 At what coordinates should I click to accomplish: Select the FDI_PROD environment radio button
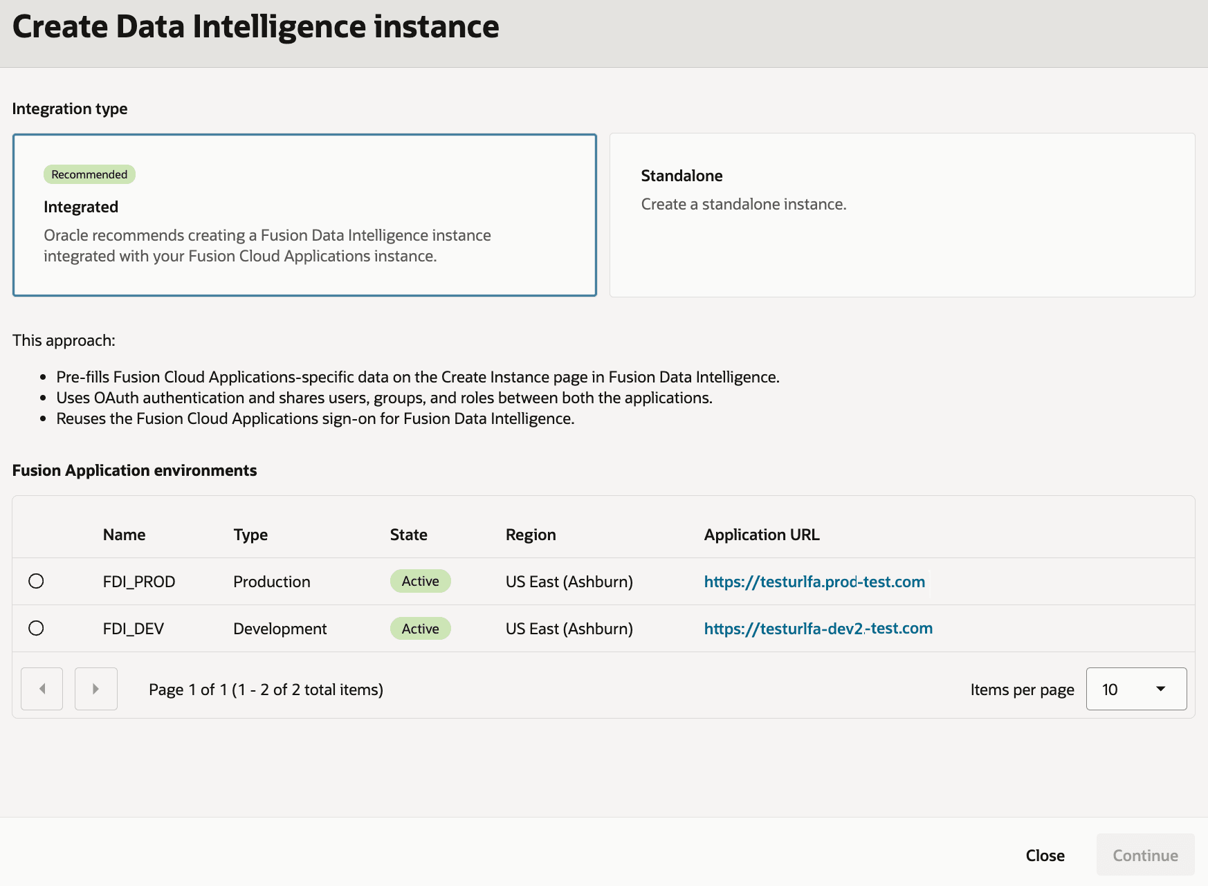tap(36, 581)
